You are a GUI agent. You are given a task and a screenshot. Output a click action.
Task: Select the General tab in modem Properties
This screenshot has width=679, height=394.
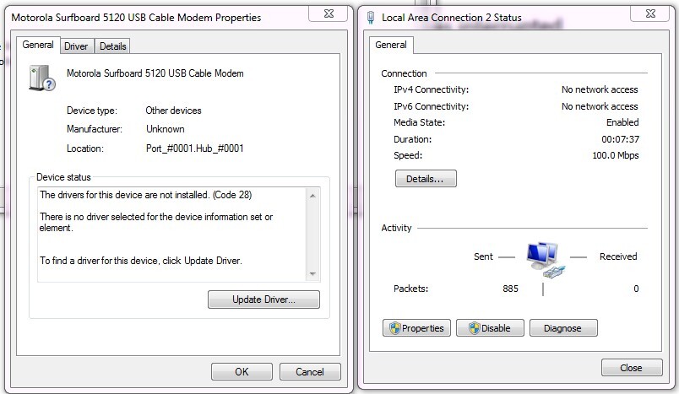tap(38, 45)
